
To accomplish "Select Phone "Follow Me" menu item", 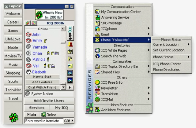I will [122, 40].
